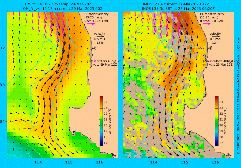Click 'drifters 48h@12h' label in right map
241x168 pixels.
click(225, 61)
